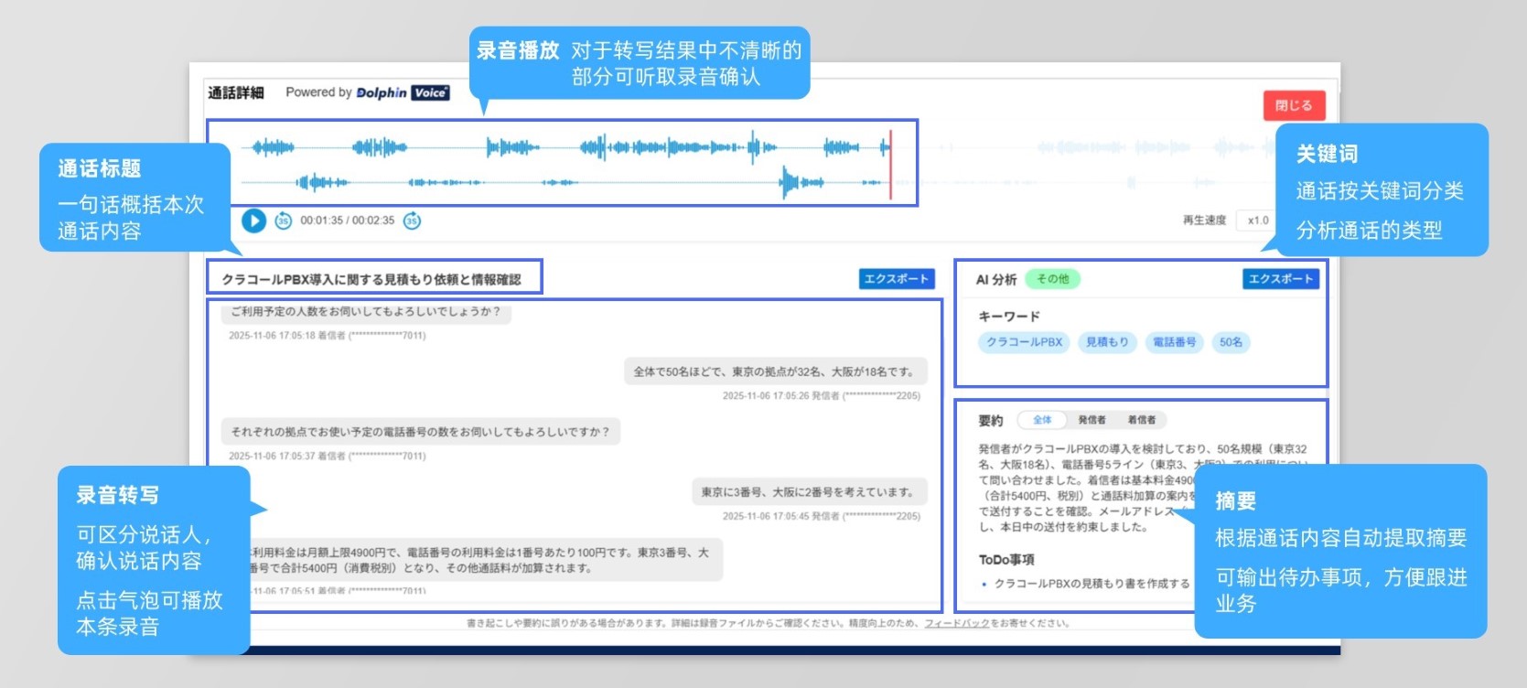
Task: Click the 見積もり keyword tag
Action: pyautogui.click(x=1107, y=342)
